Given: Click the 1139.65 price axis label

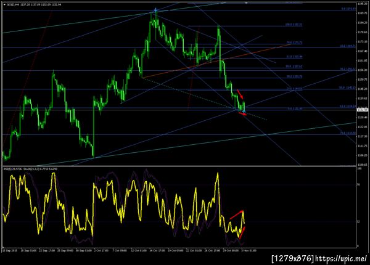Looking at the screenshot, I should pyautogui.click(x=362, y=99).
